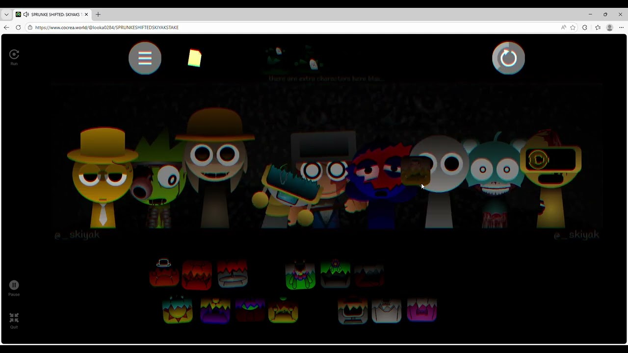The width and height of the screenshot is (628, 353).
Task: Click the cocrea.world URL in address bar
Action: 107,27
